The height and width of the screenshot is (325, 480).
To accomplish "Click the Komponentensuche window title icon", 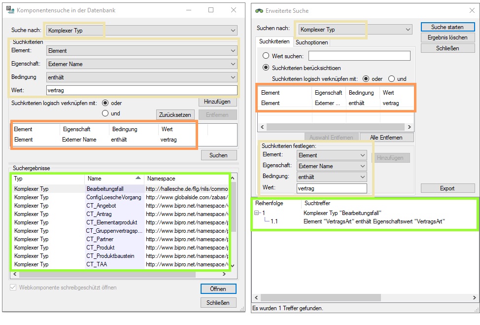I will tap(10, 10).
